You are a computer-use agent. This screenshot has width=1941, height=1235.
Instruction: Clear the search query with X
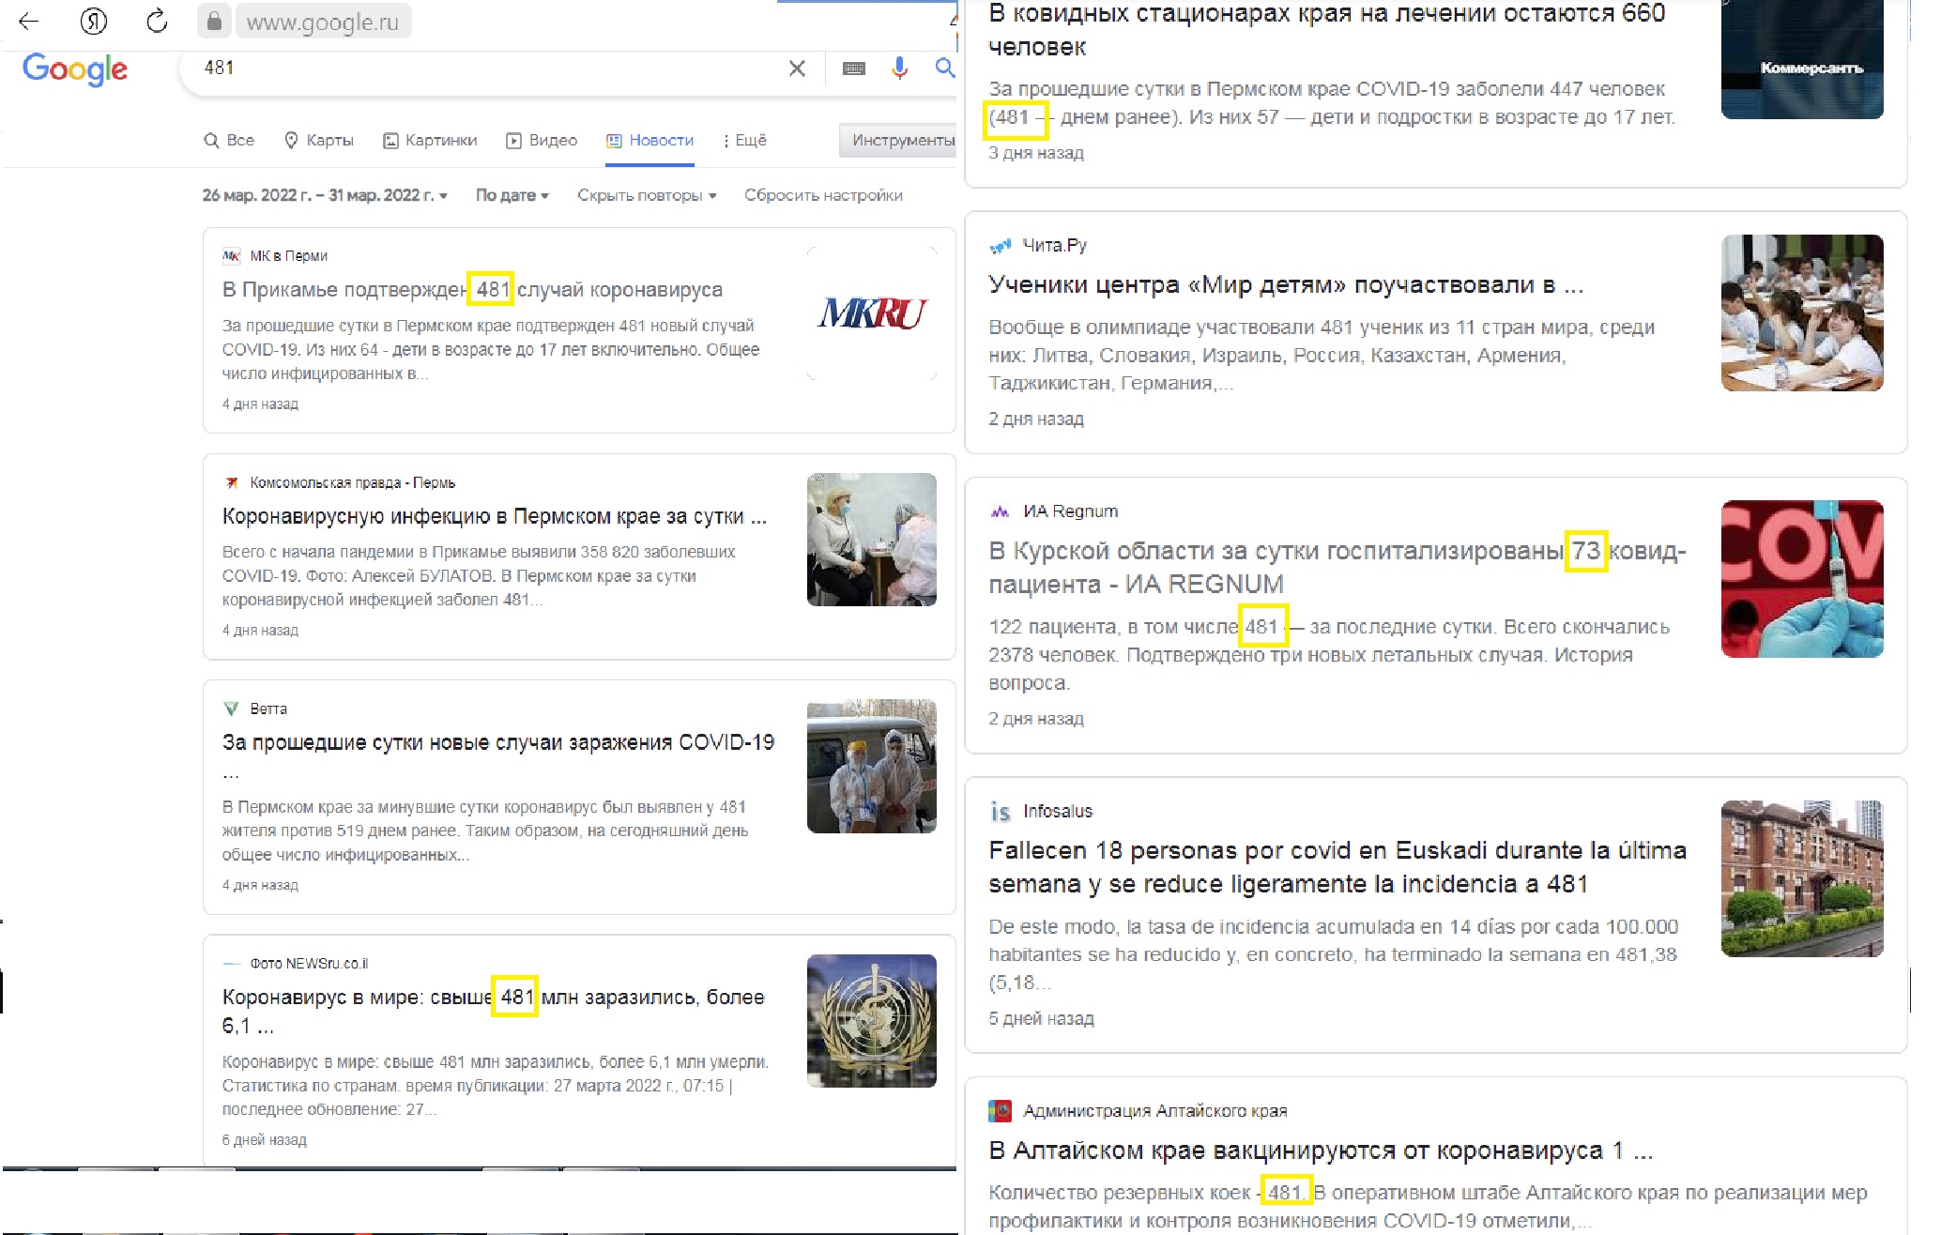(x=797, y=68)
